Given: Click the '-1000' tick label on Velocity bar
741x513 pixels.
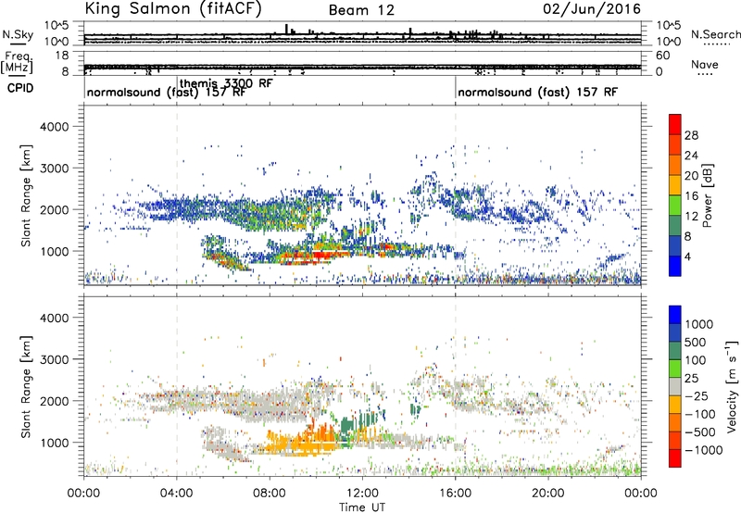Looking at the screenshot, I should [x=704, y=450].
